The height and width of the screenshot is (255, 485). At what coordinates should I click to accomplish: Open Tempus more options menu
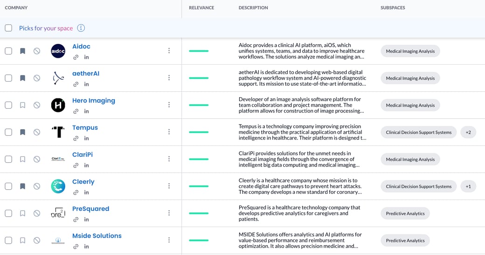(x=169, y=131)
